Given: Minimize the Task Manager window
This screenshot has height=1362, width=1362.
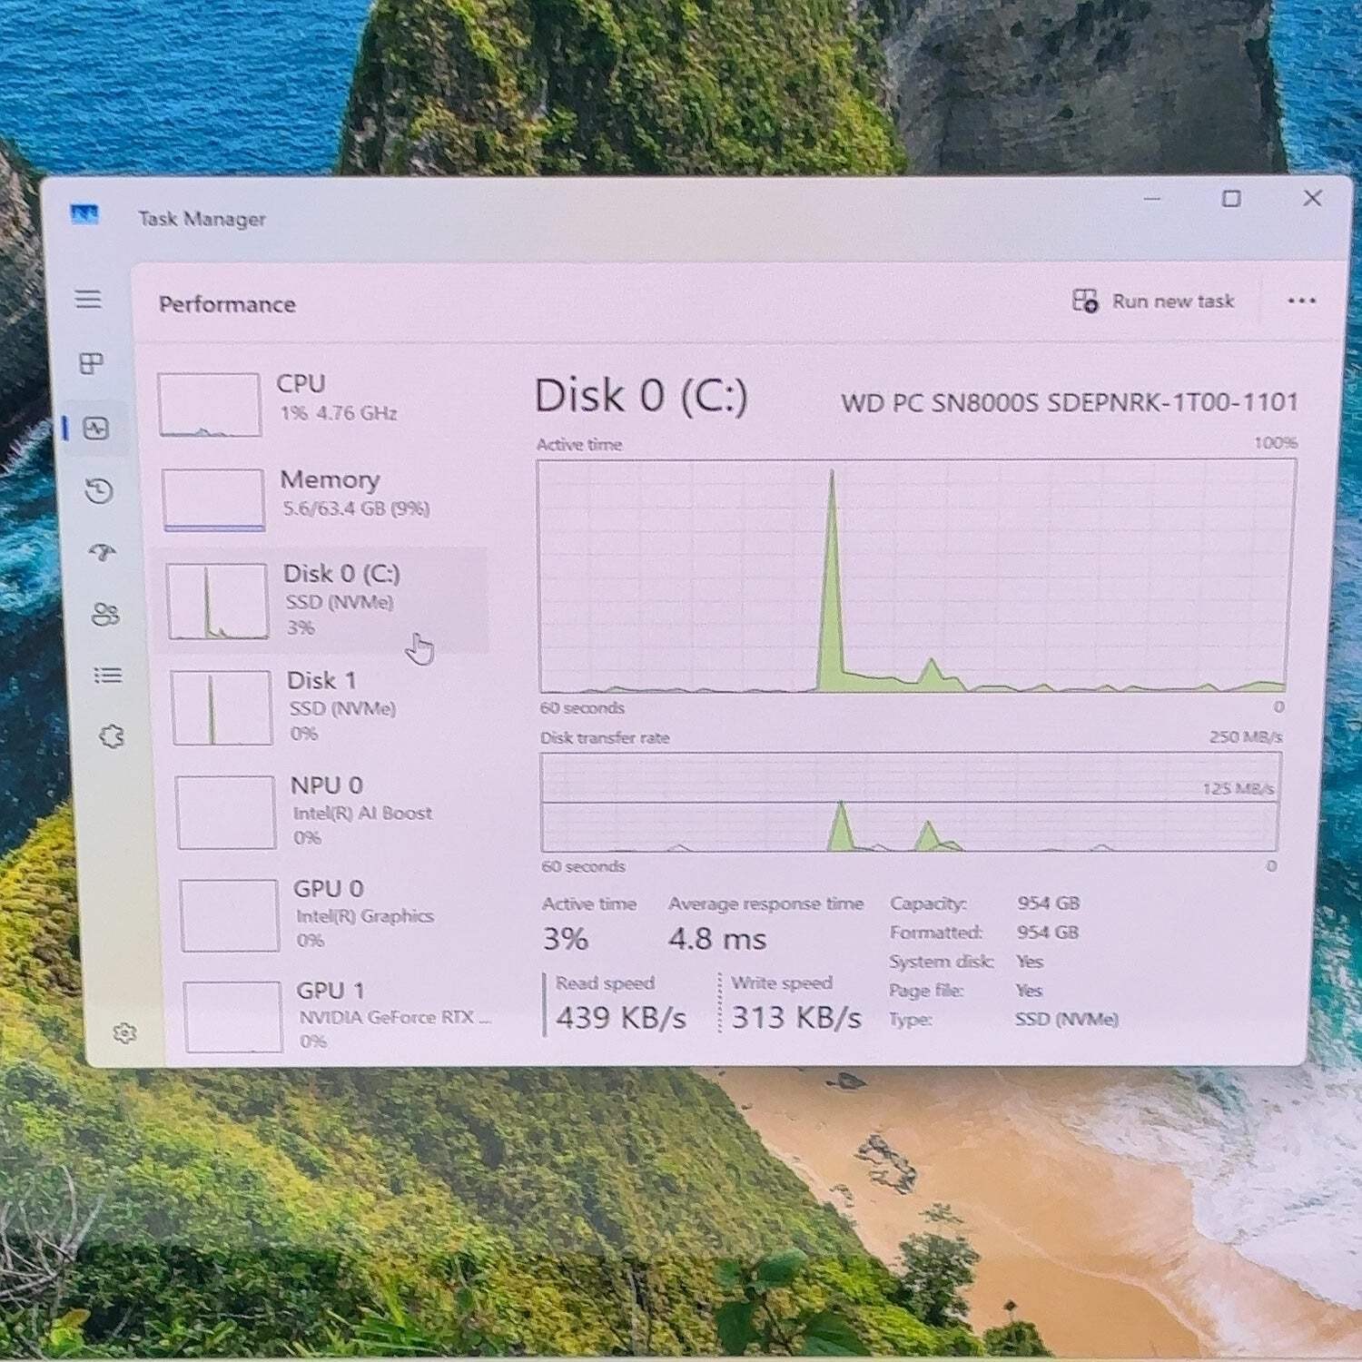Looking at the screenshot, I should 1152,198.
